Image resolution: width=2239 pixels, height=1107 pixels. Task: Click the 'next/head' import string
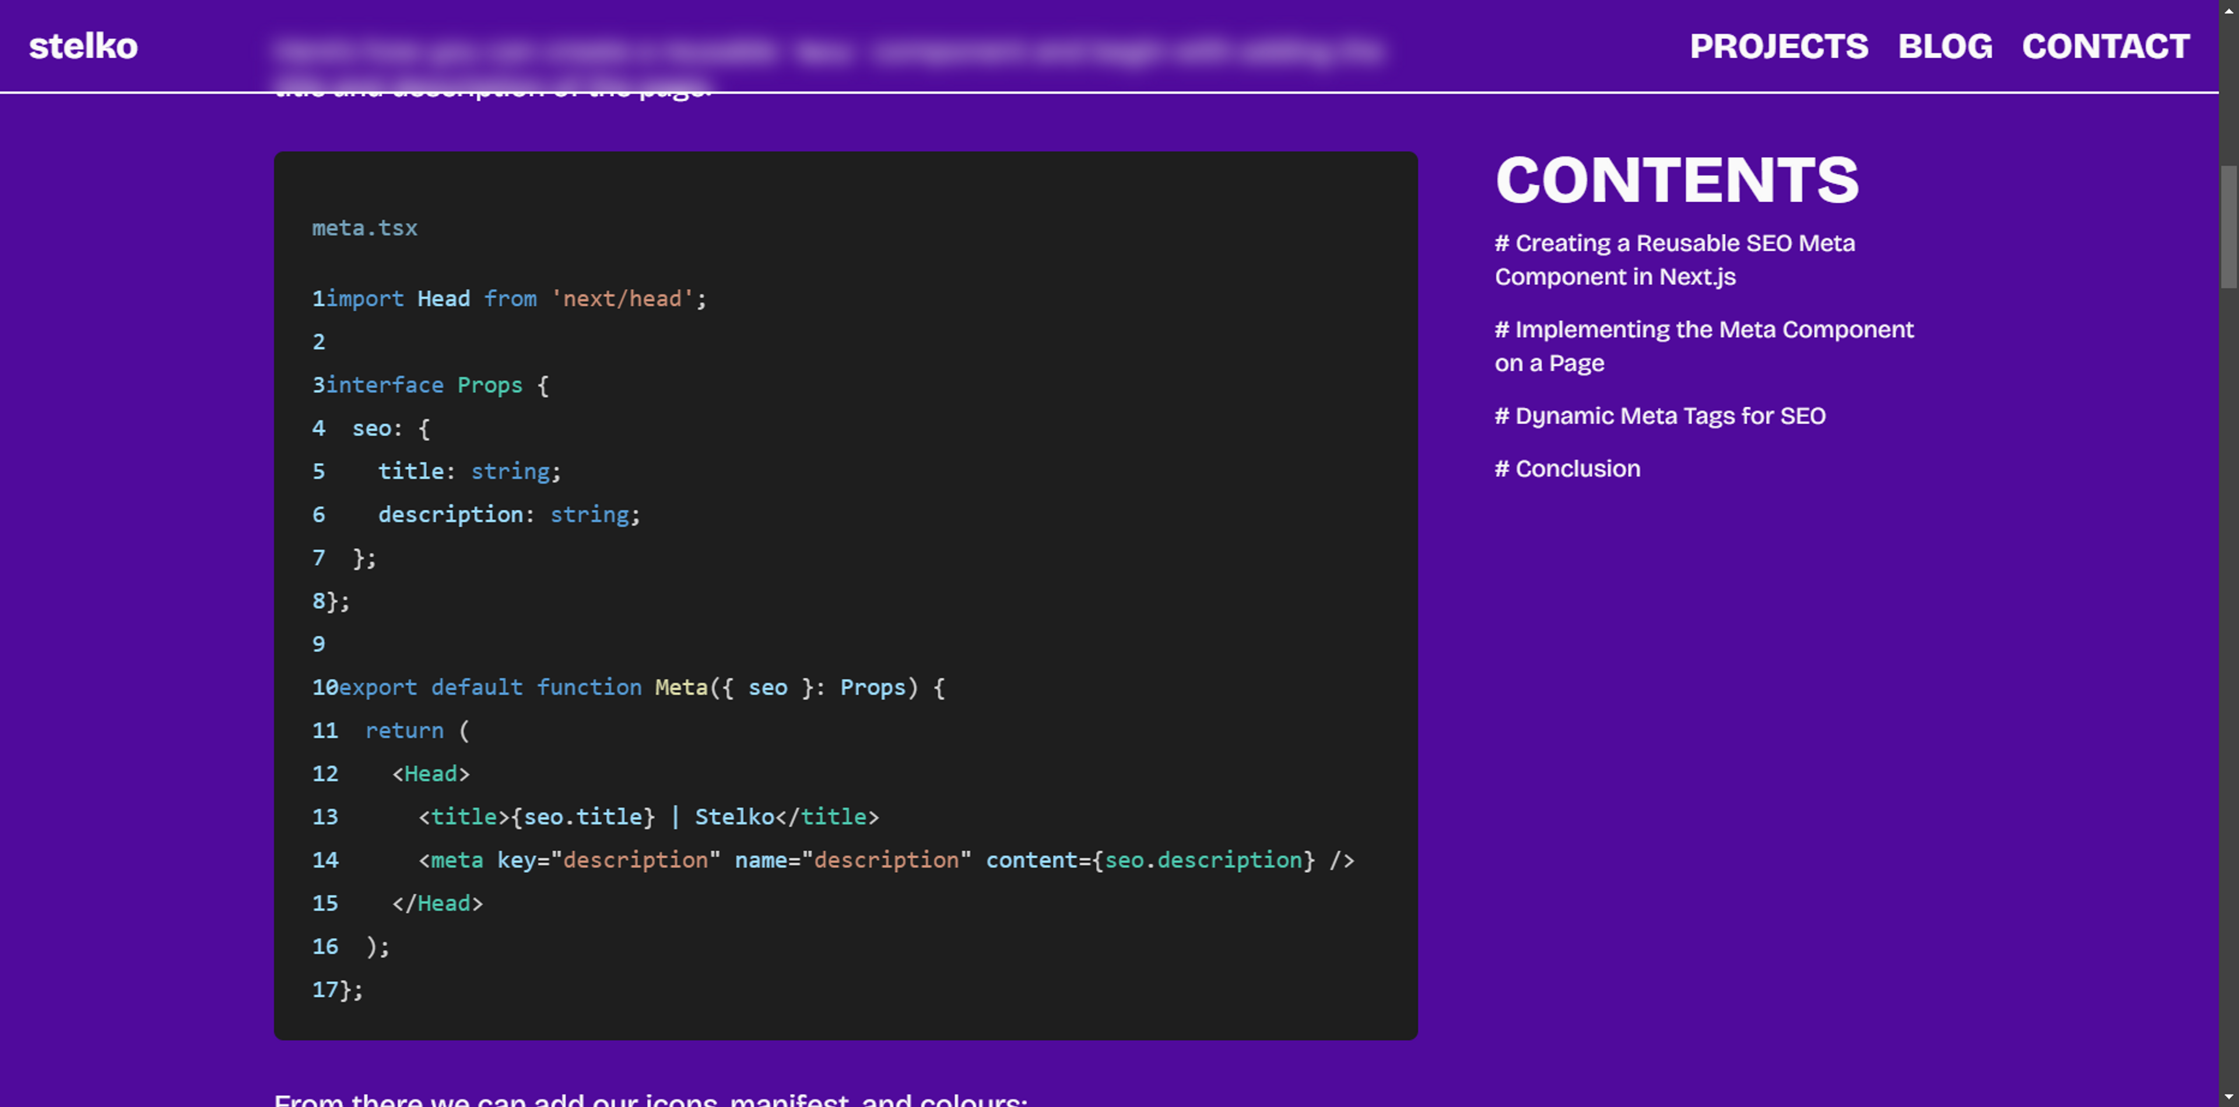pos(622,299)
